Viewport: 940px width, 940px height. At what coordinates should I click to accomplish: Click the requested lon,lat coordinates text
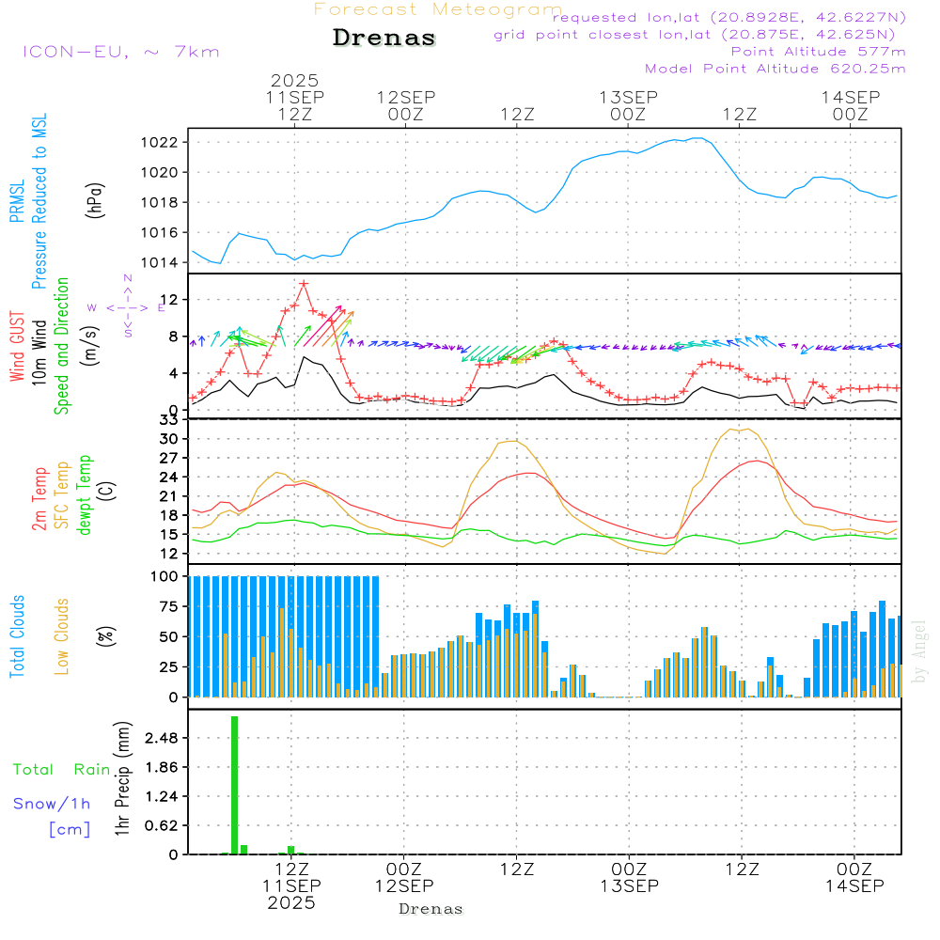pos(728,18)
